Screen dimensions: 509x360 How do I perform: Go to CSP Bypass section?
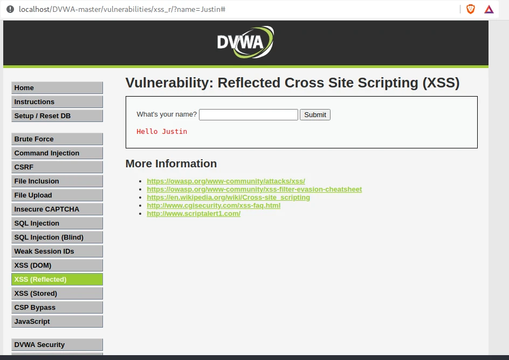57,308
